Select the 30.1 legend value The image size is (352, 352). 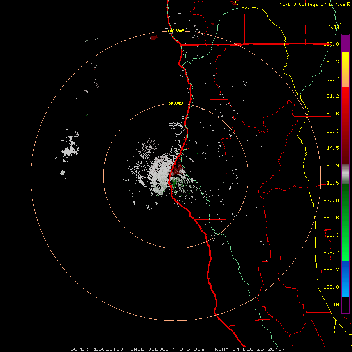tap(333, 131)
